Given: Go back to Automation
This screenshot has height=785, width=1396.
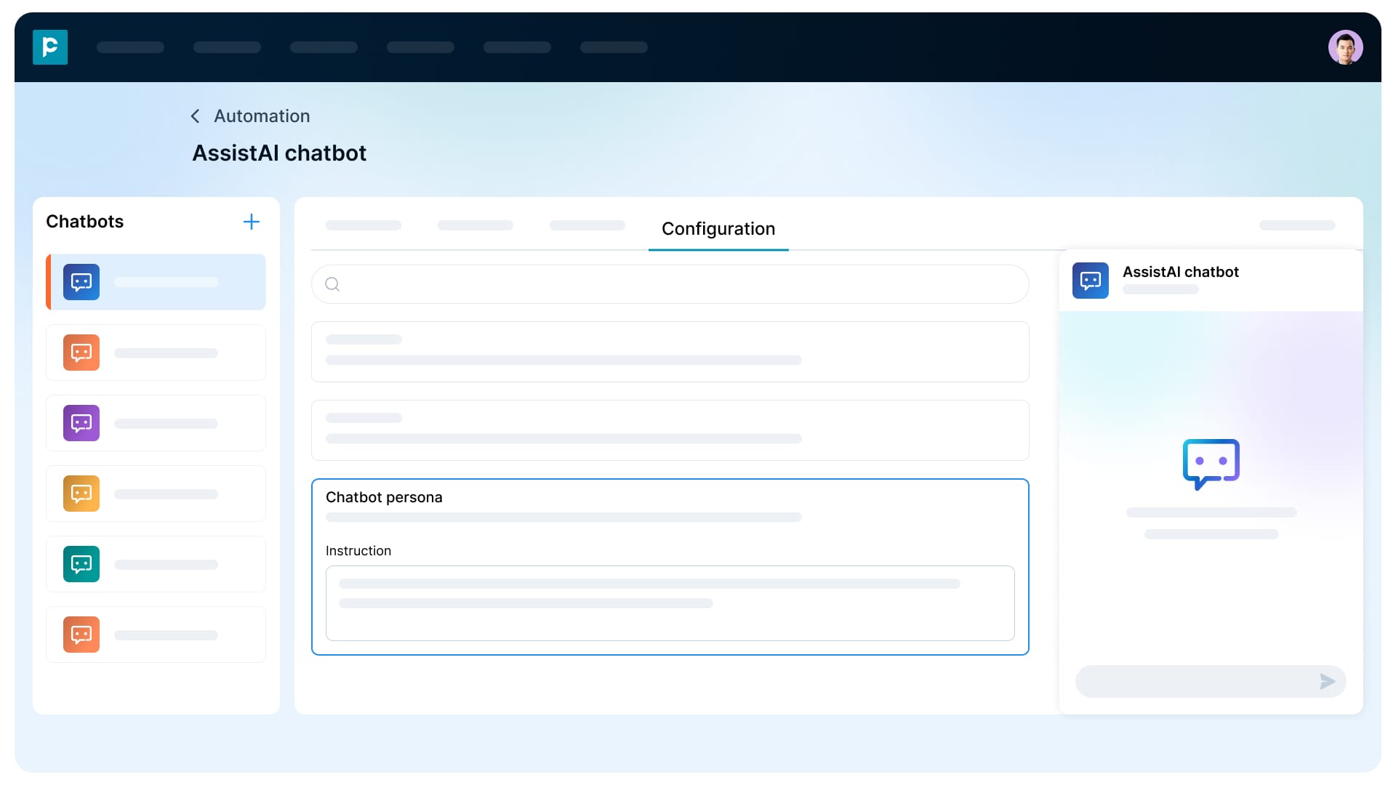Looking at the screenshot, I should [262, 116].
